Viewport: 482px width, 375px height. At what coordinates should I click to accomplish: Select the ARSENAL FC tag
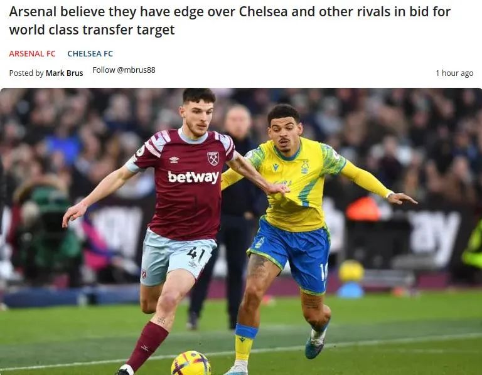[x=32, y=54]
